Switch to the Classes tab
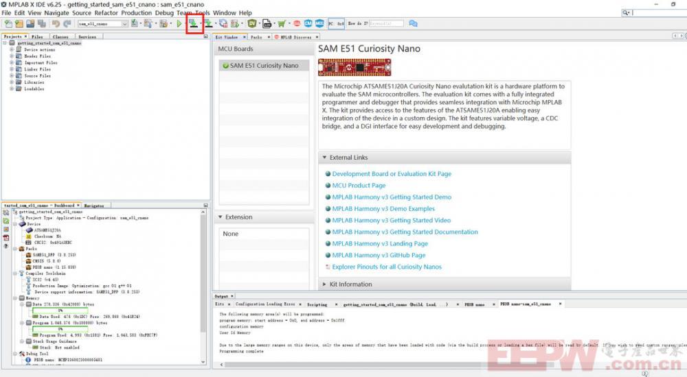The width and height of the screenshot is (687, 377). pos(60,37)
